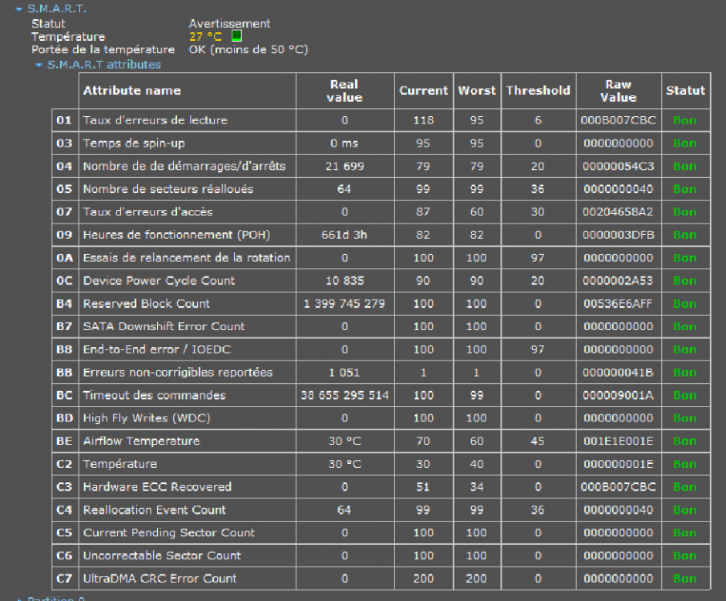The height and width of the screenshot is (601, 726).
Task: Click raw value 000000041B
Action: click(x=618, y=373)
